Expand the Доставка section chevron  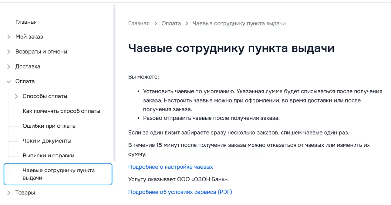coord(9,67)
